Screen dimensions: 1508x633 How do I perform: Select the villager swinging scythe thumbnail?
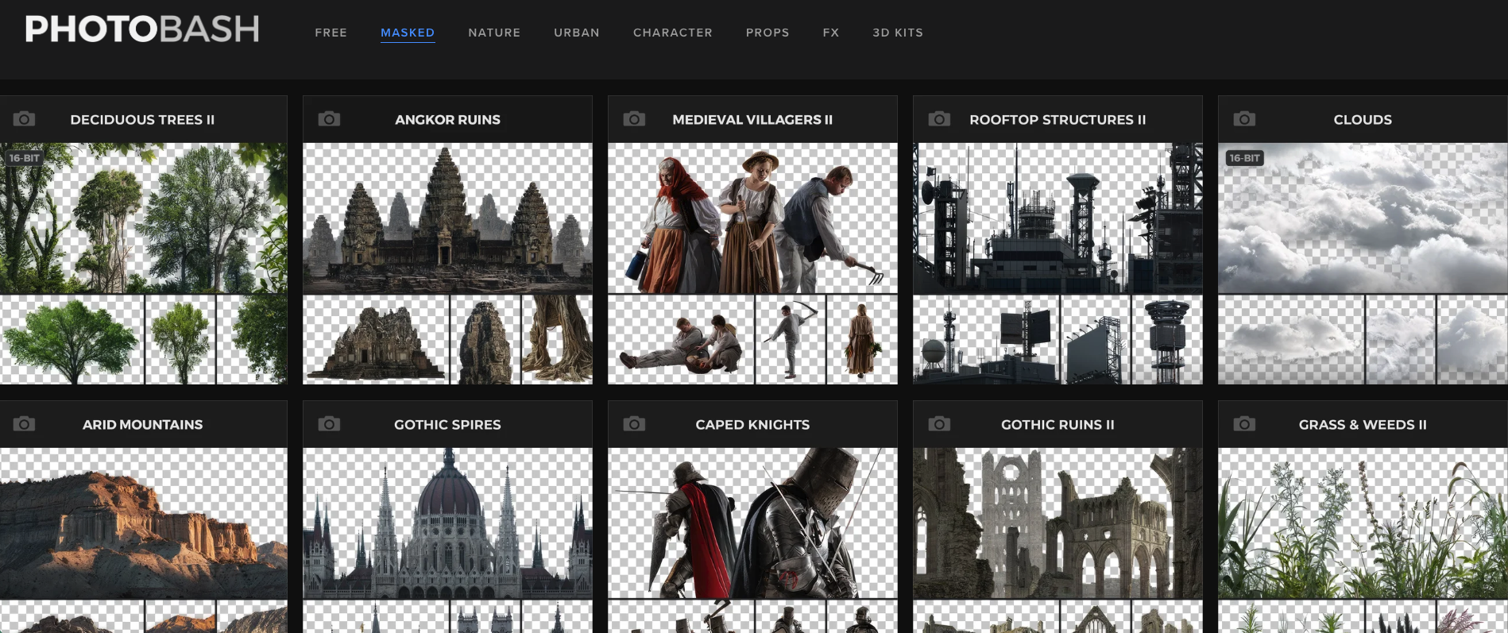click(791, 340)
